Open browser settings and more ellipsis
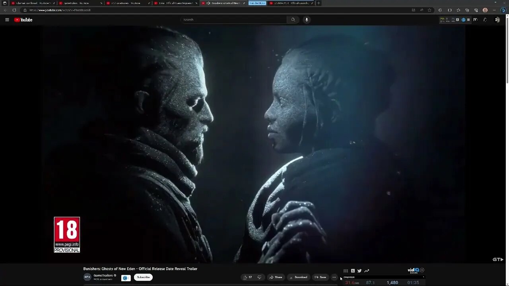 [x=493, y=10]
